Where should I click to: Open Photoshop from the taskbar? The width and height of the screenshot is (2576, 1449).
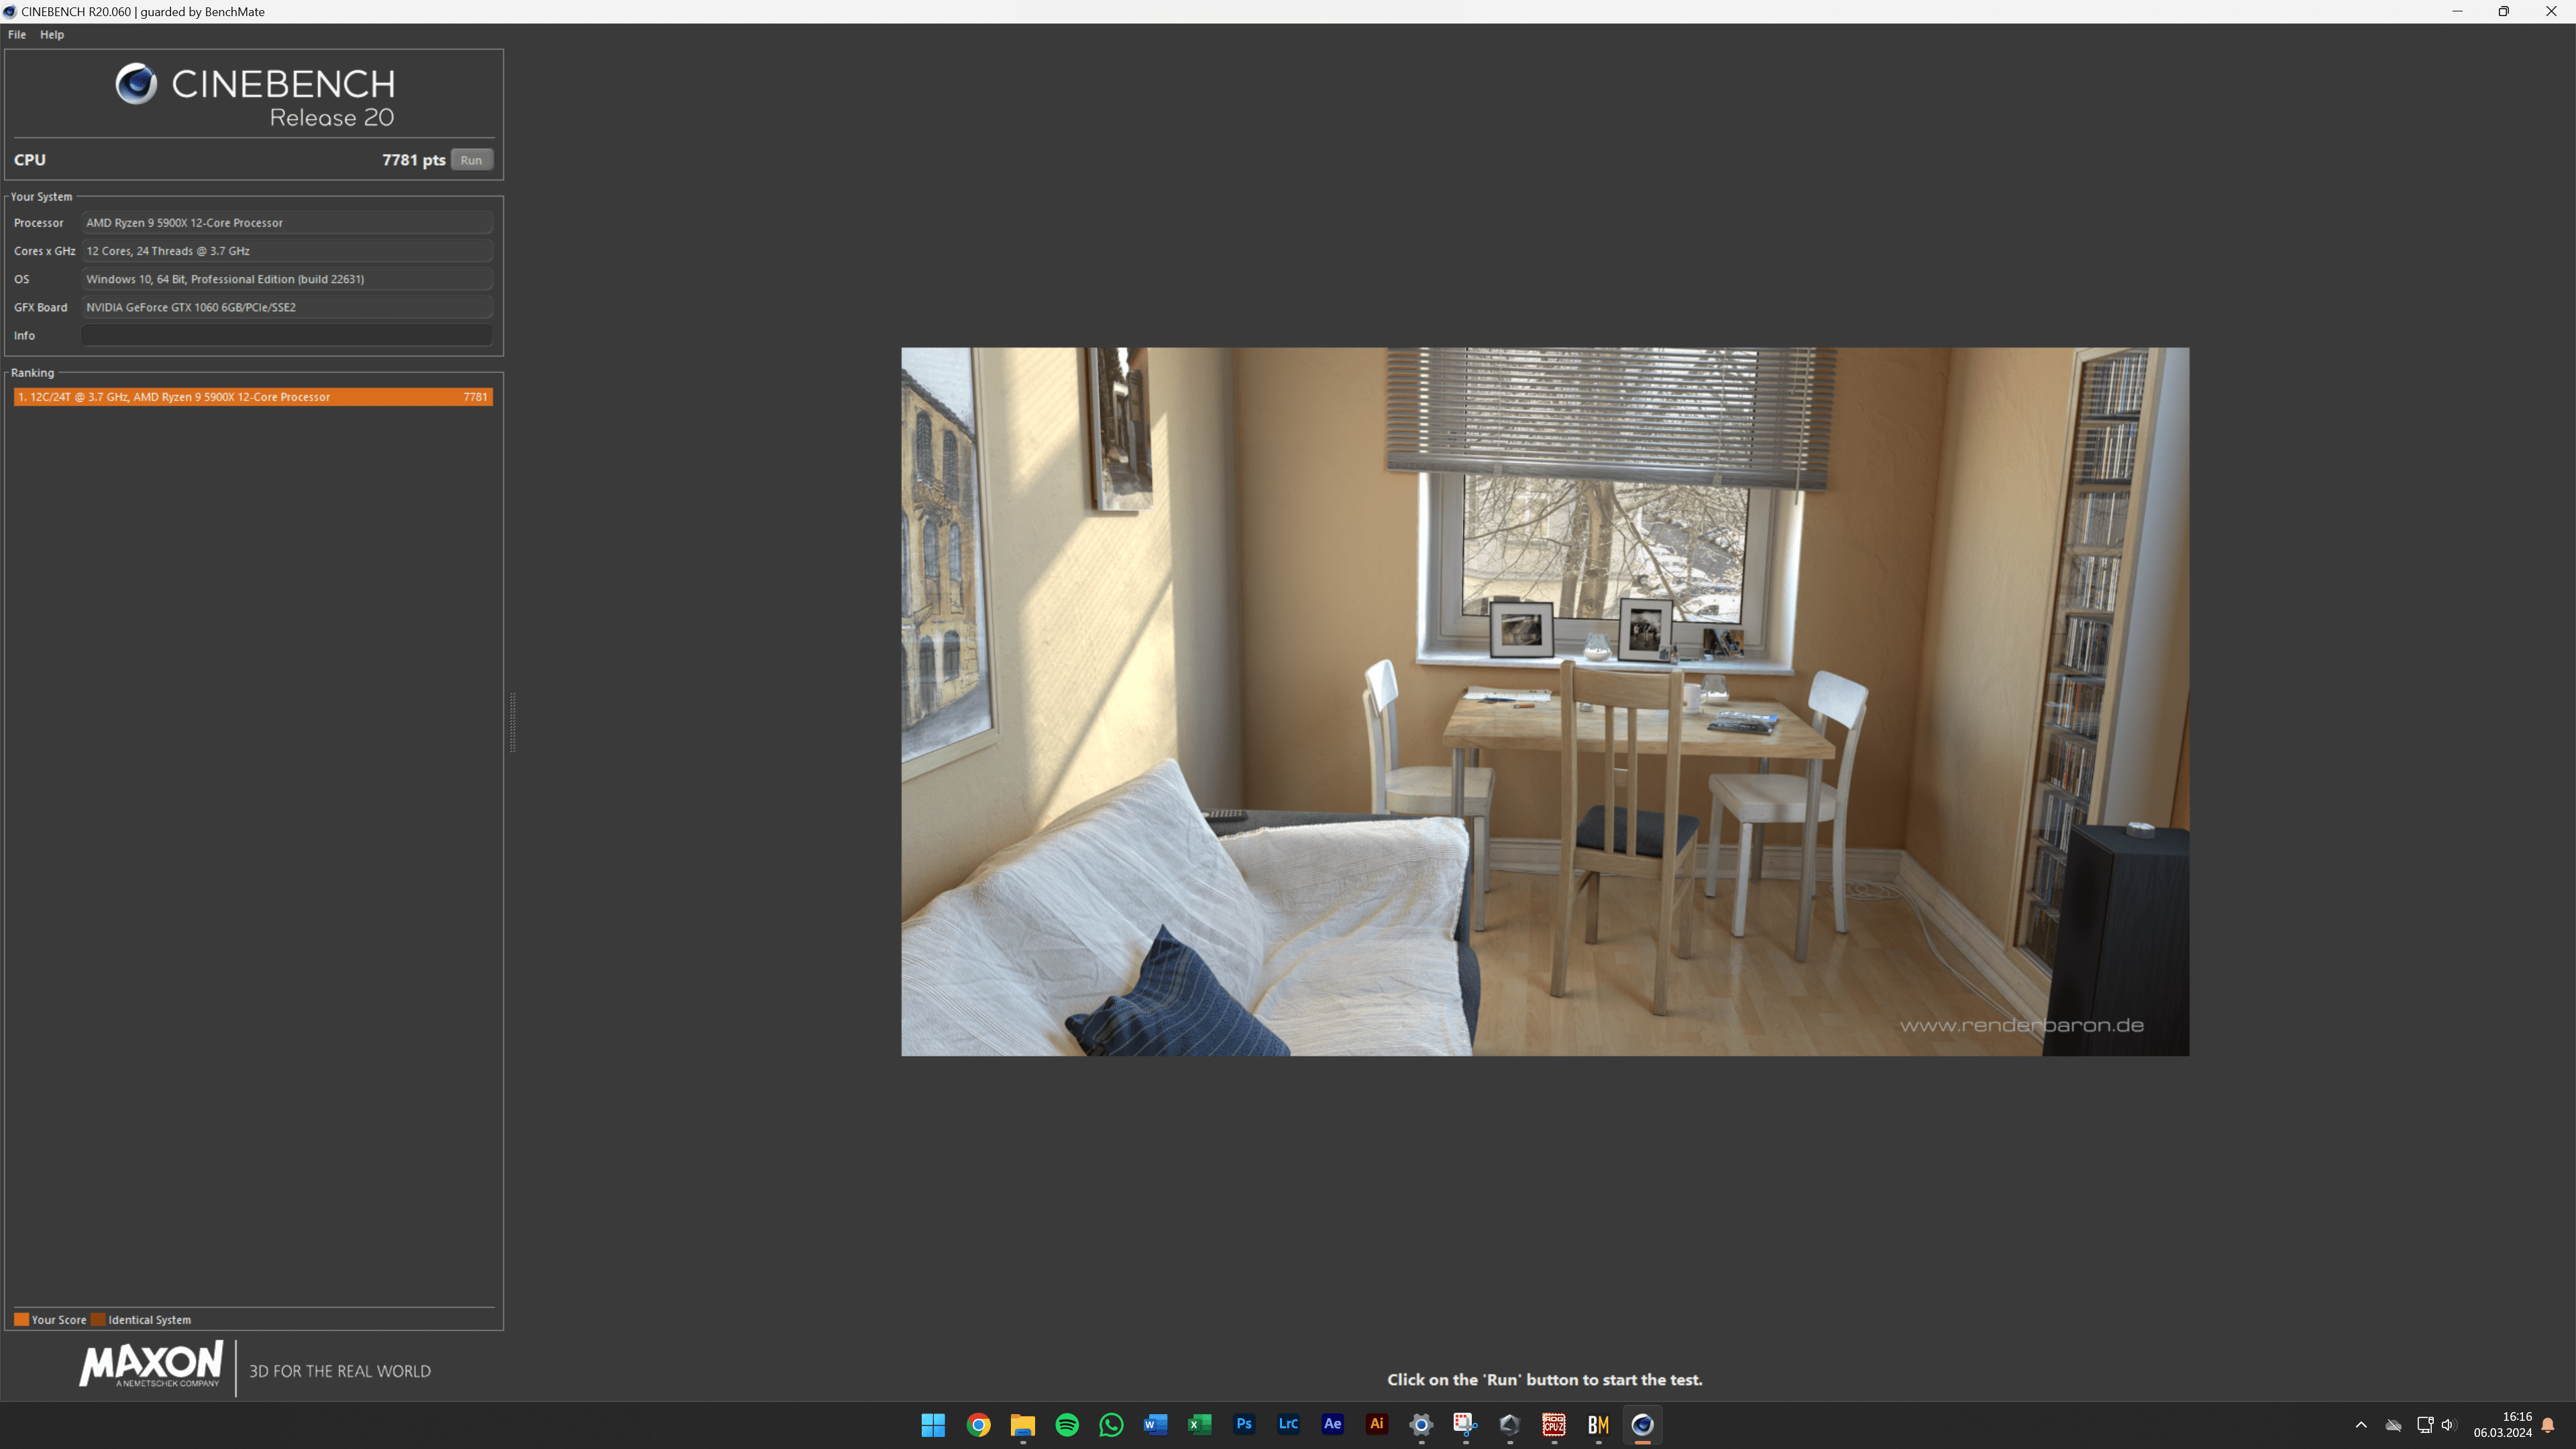[1244, 1425]
